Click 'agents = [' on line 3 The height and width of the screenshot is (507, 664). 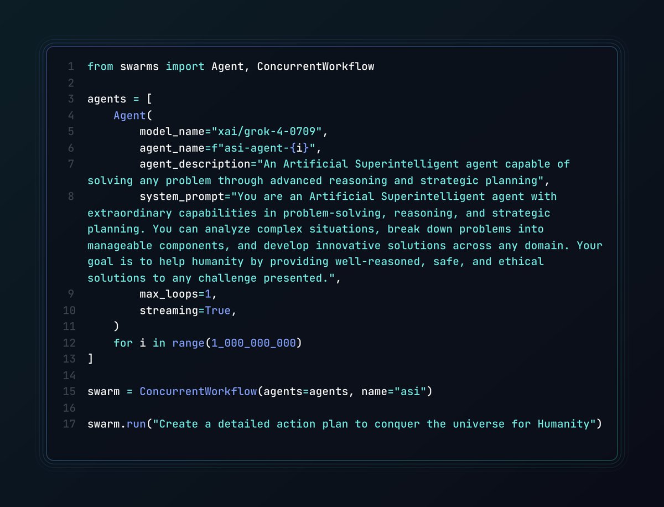coord(120,99)
